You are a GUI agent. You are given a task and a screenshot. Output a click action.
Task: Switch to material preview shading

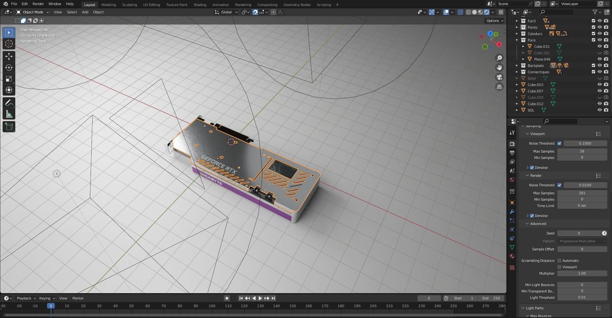481,12
